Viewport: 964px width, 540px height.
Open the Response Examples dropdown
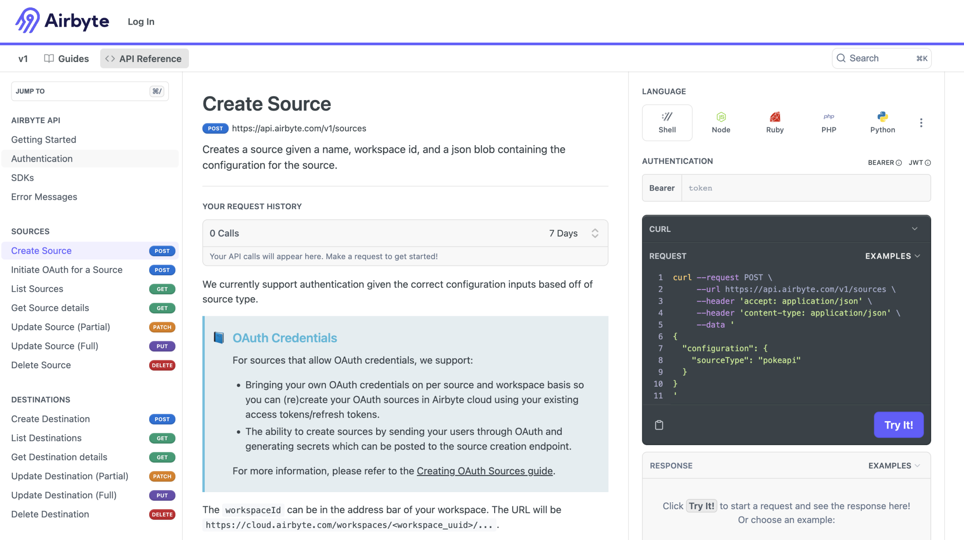pos(893,465)
